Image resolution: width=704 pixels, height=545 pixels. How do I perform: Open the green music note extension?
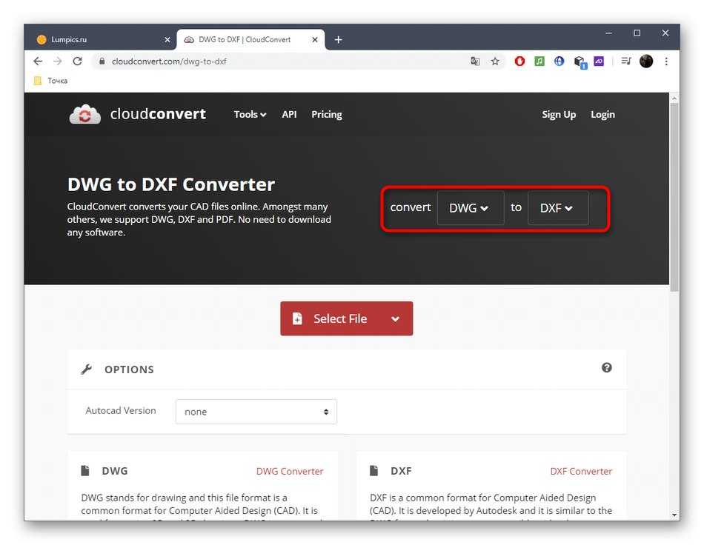539,61
